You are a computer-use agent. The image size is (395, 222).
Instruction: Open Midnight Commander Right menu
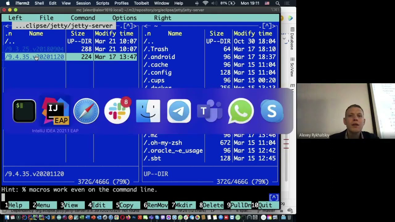coord(163,18)
